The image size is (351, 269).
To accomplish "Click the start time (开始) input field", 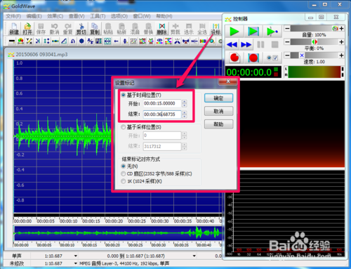I will coord(162,103).
